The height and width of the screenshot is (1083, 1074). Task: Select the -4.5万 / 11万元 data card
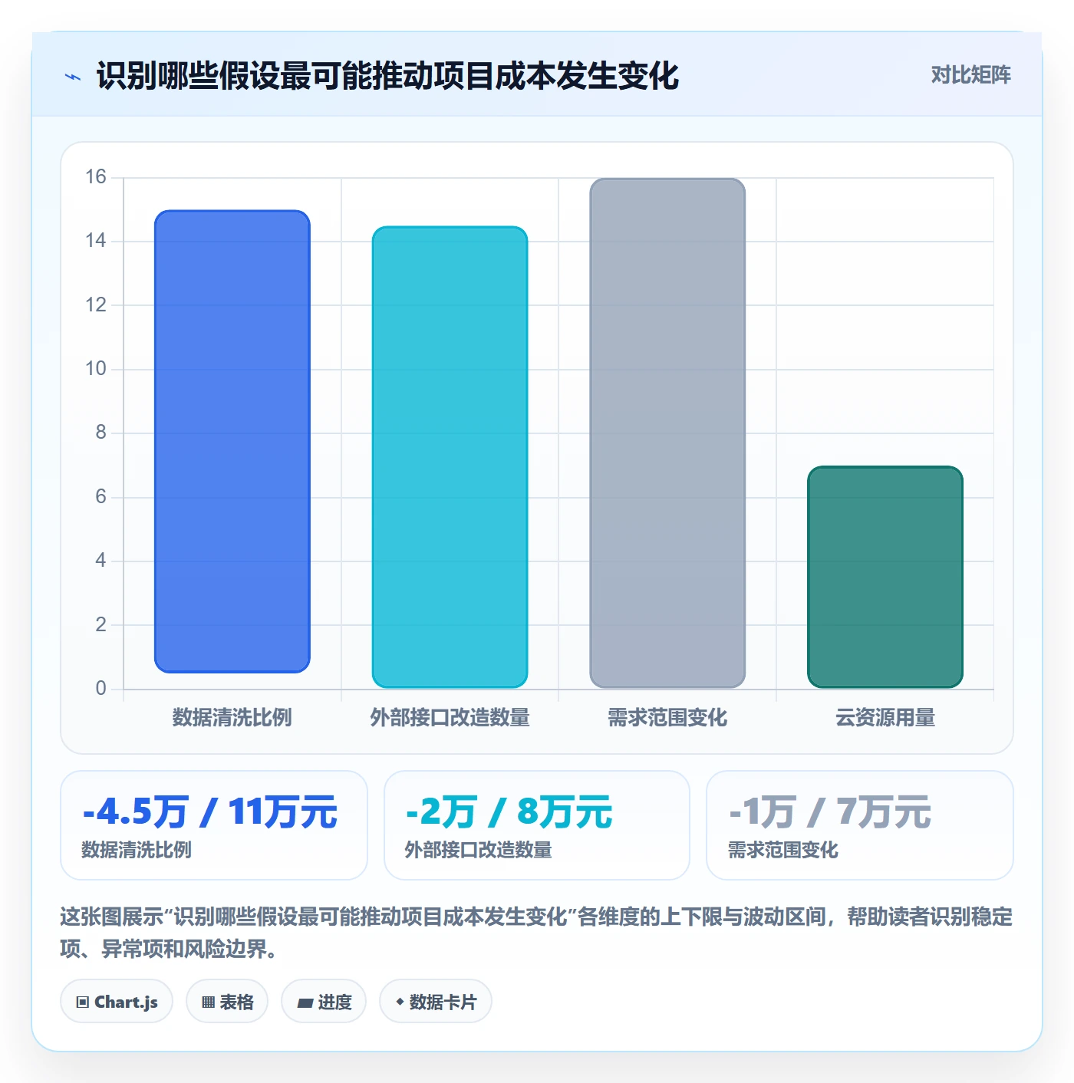[214, 825]
